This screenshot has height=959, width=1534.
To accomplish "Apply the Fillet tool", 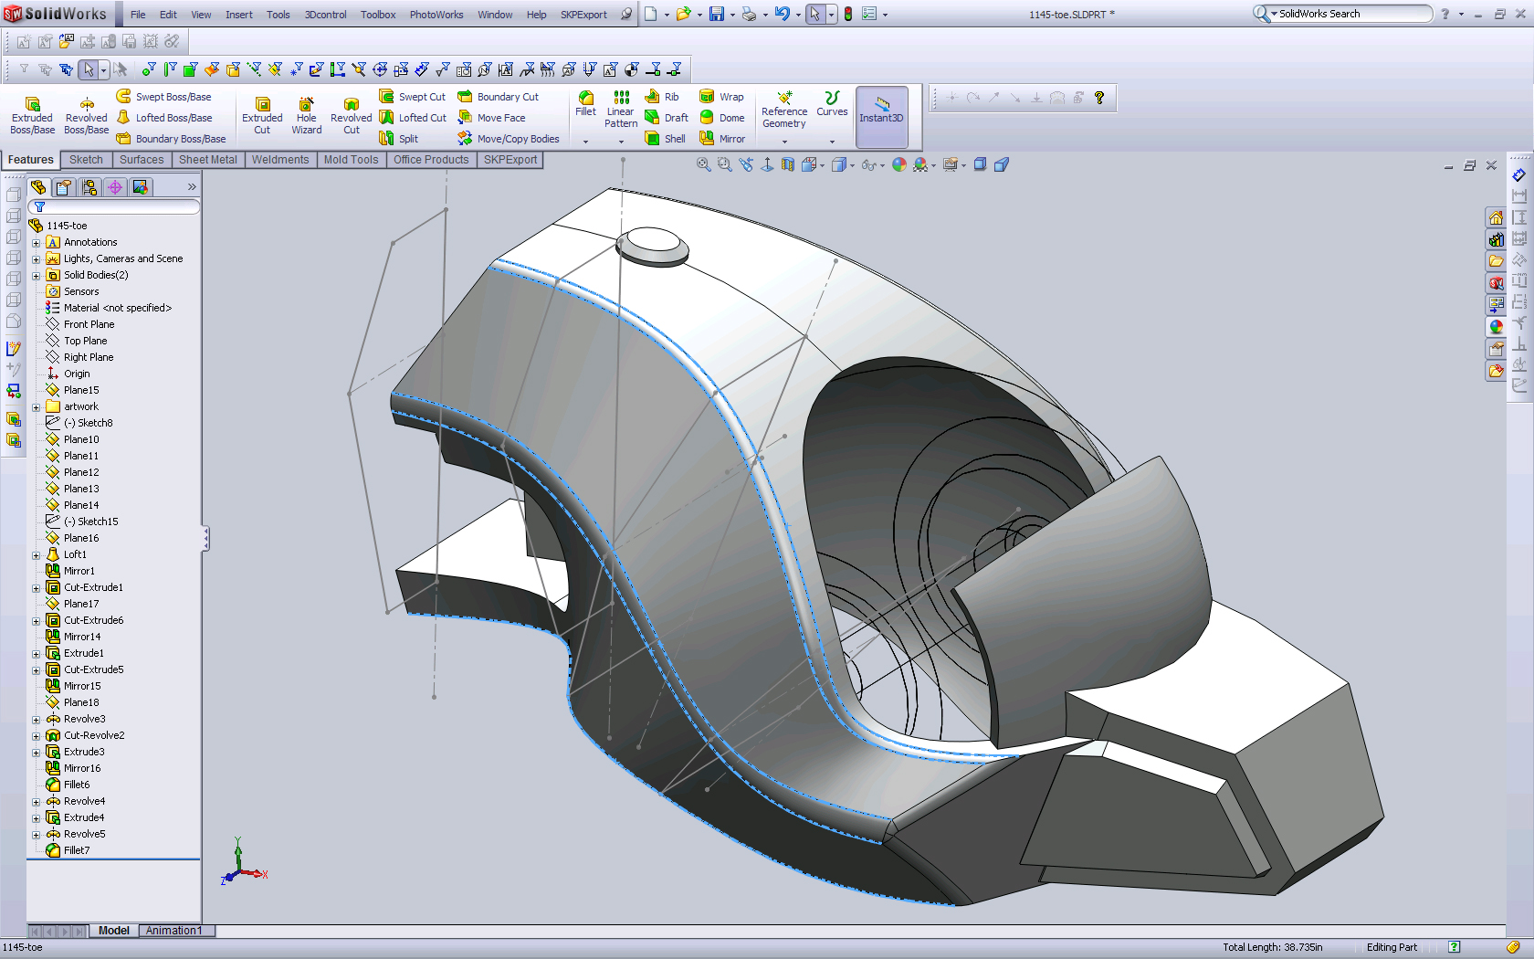I will point(585,104).
